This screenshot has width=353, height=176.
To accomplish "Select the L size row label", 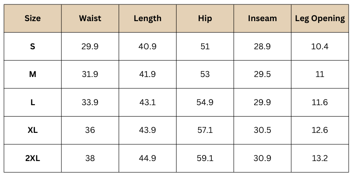I will [33, 103].
